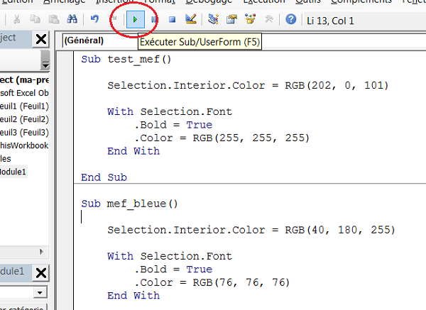Screen dimensions: 426x310
Task: Click the '.Color = RGB(255, 255, 255)' line
Action: (222, 138)
